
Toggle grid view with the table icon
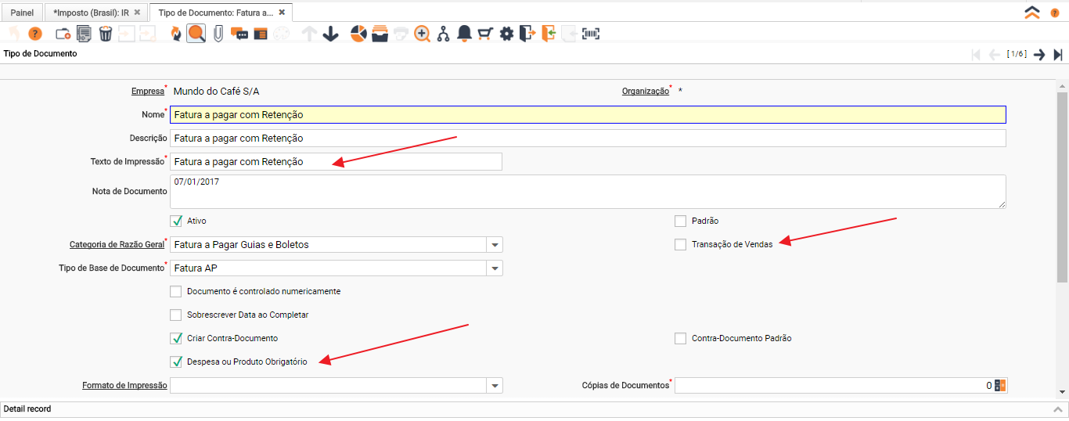click(261, 34)
